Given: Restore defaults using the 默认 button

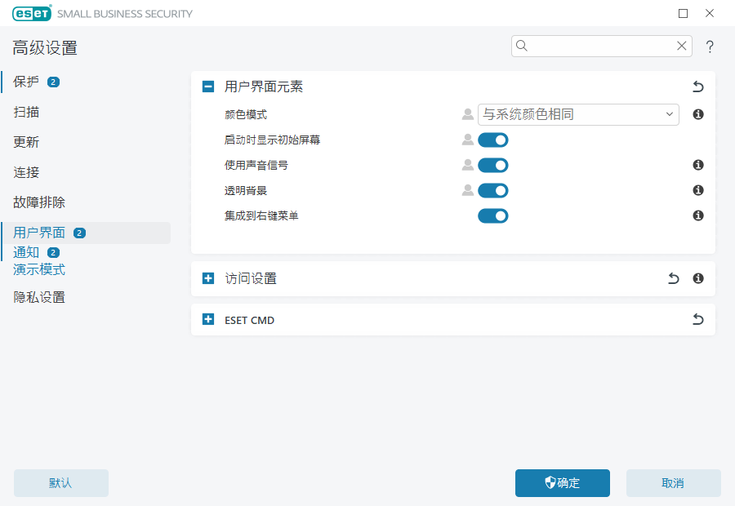Looking at the screenshot, I should (60, 483).
